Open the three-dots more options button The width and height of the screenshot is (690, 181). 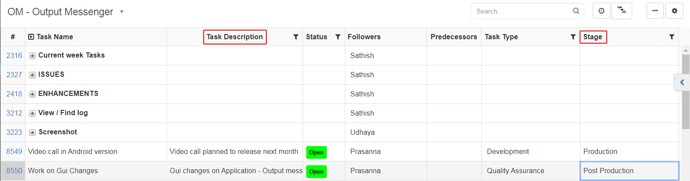click(655, 11)
